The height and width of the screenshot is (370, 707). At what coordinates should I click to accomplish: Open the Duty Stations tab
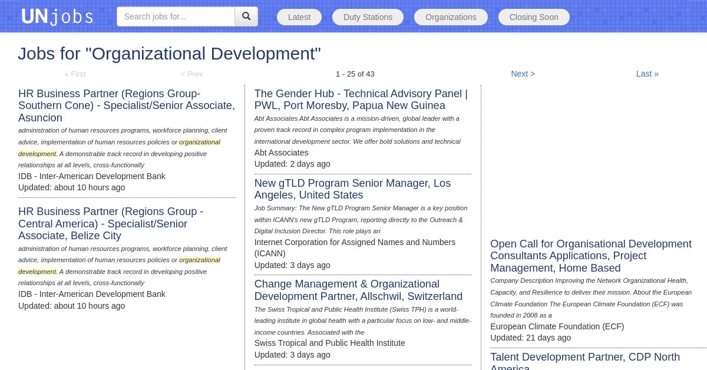coord(368,17)
